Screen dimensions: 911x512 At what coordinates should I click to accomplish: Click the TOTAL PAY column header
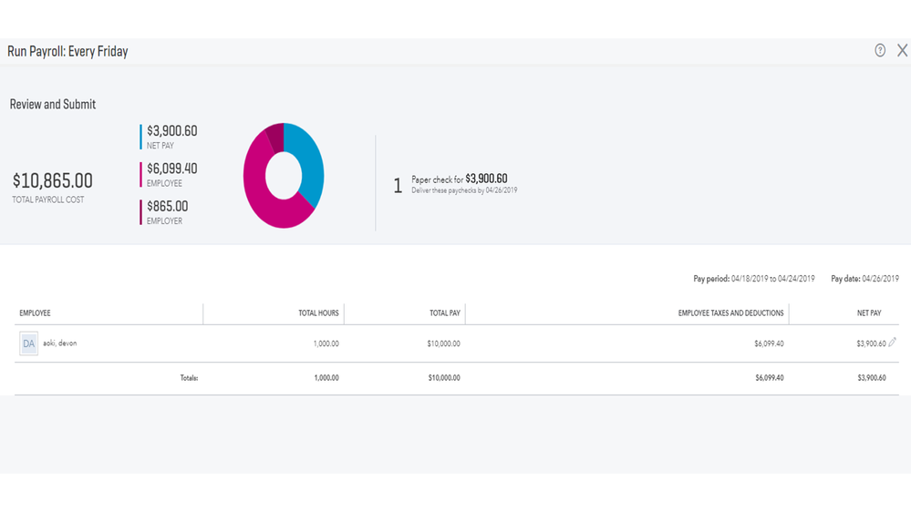click(x=445, y=313)
